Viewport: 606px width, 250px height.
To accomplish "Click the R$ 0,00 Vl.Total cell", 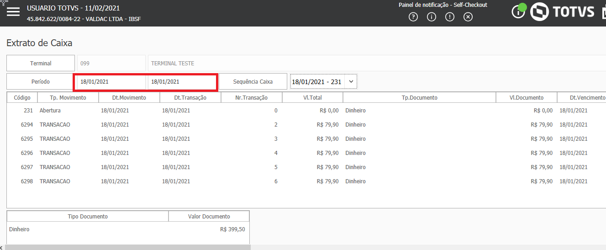I will [x=329, y=111].
